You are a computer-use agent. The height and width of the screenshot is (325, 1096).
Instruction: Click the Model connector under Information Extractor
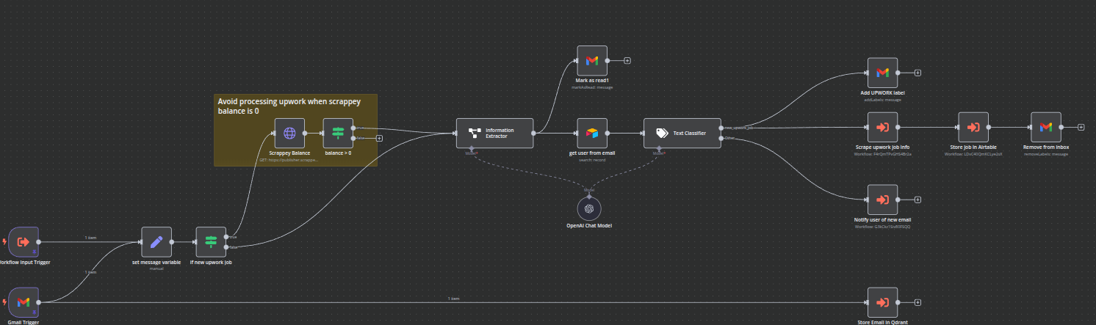[x=472, y=150]
